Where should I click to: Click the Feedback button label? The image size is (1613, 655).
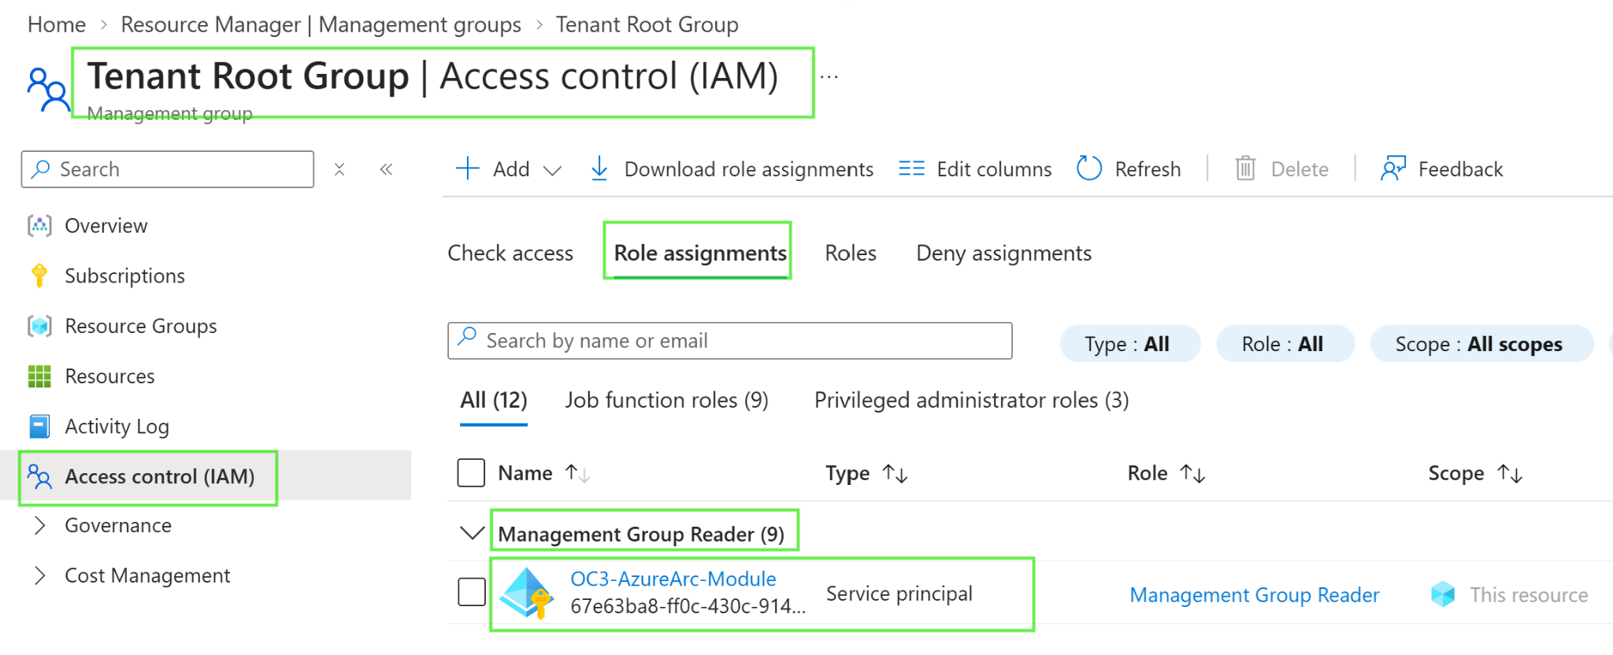[x=1460, y=168]
